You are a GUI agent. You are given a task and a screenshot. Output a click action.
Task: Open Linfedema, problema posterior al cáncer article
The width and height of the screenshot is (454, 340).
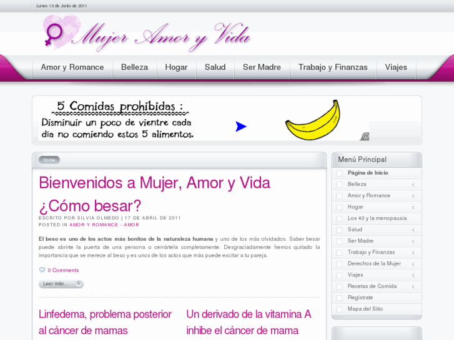click(105, 323)
